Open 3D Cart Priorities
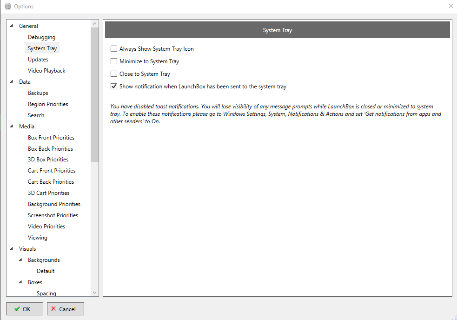 (x=49, y=193)
